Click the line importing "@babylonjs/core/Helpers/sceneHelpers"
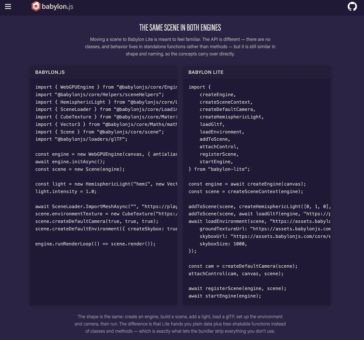This screenshot has height=340, width=364. click(x=100, y=95)
